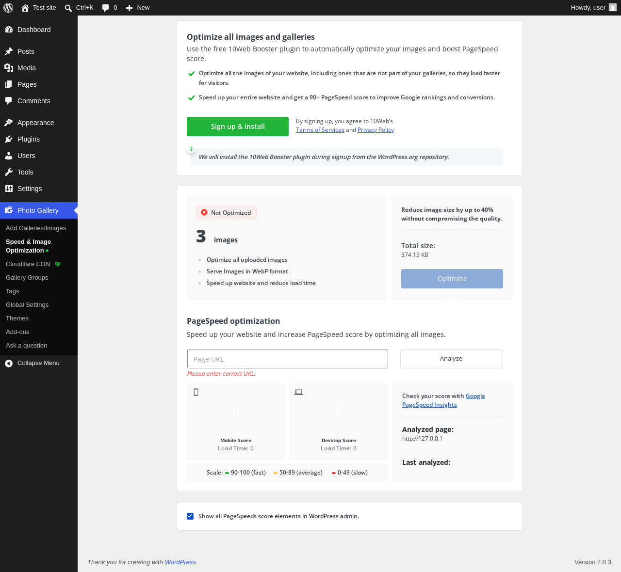Open Ask a question submenu item
This screenshot has height=572, width=621.
pos(26,346)
